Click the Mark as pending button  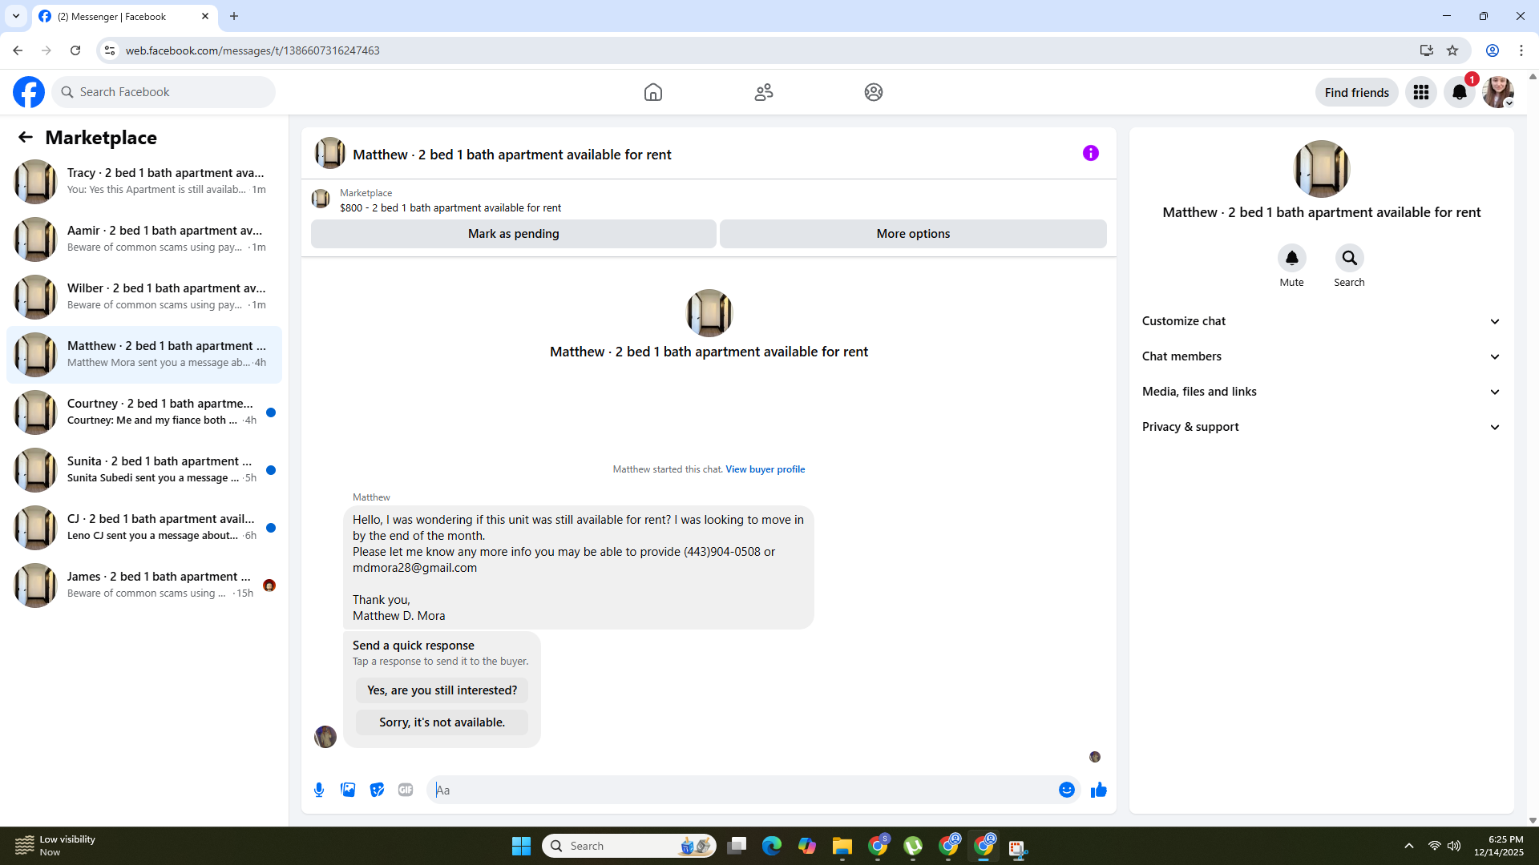click(x=513, y=234)
